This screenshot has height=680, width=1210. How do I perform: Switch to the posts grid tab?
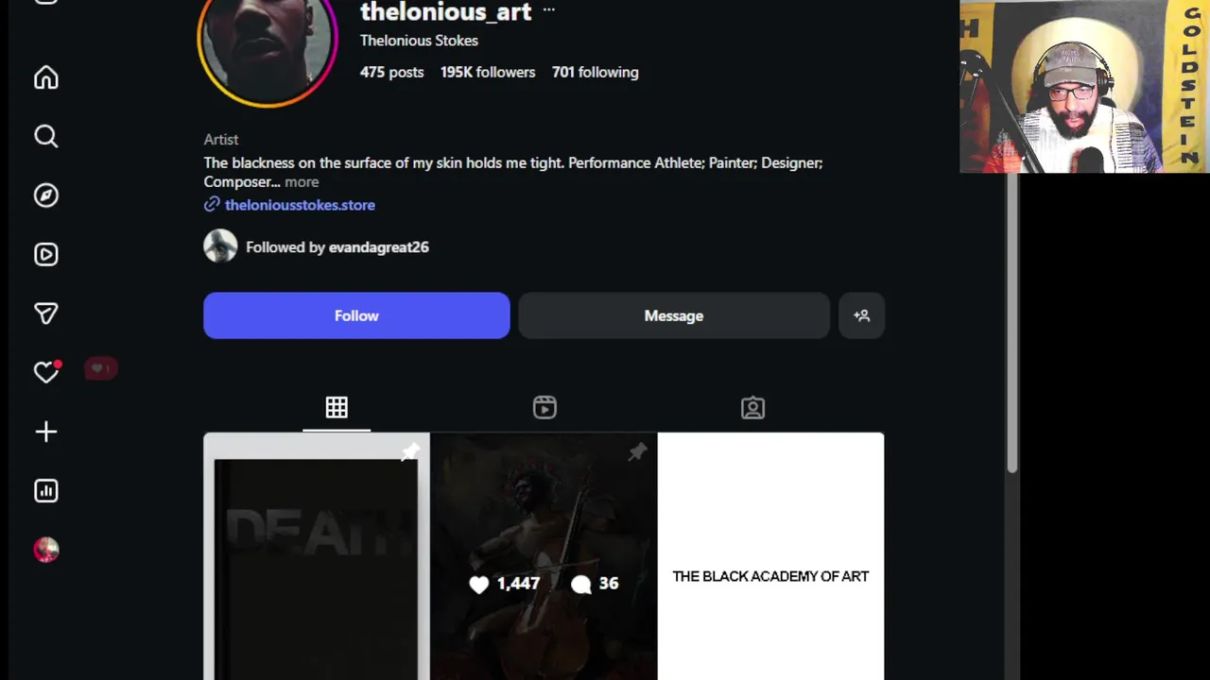point(337,407)
